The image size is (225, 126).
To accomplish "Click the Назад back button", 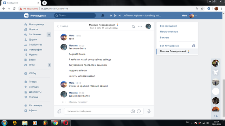I will [62, 26].
